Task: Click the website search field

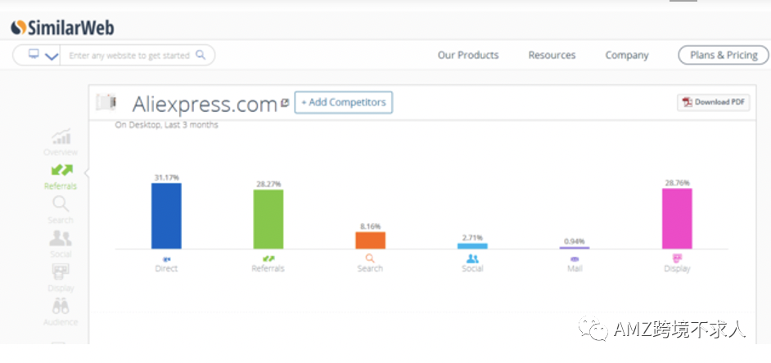Action: 128,56
